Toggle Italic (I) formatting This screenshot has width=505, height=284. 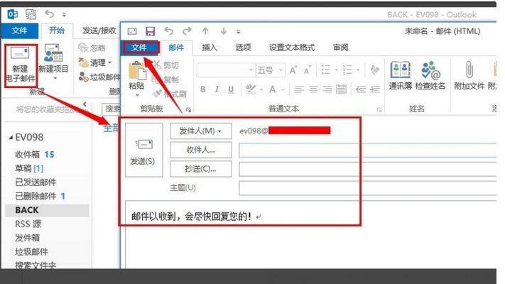pos(217,89)
